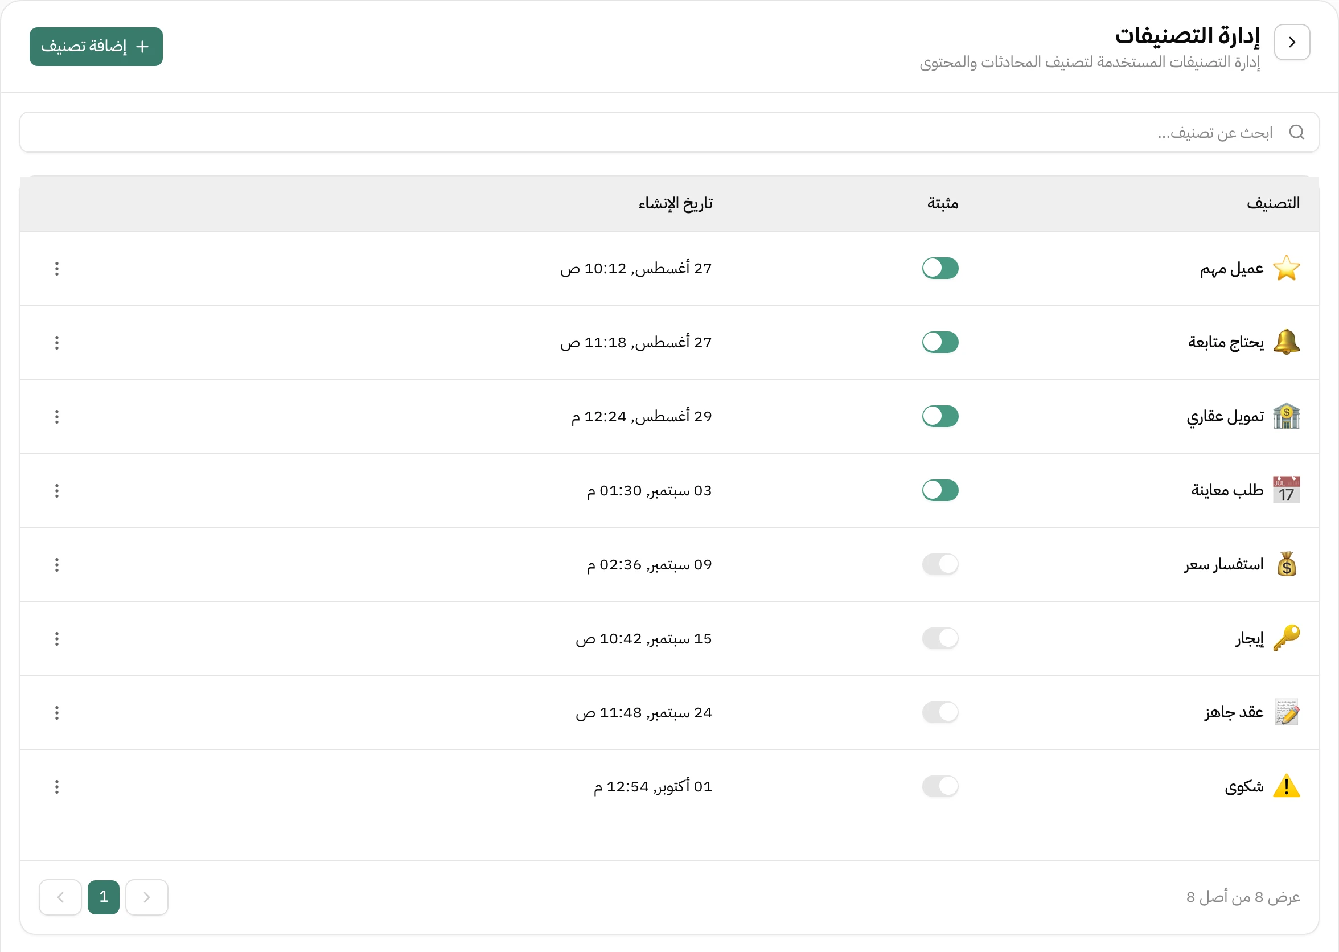
Task: Disable the pinned toggle for يحتاج متابعة
Action: [940, 342]
